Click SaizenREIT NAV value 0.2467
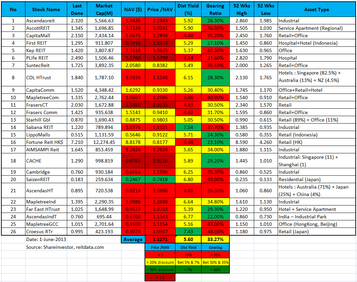The image size is (357, 282). coord(133,180)
